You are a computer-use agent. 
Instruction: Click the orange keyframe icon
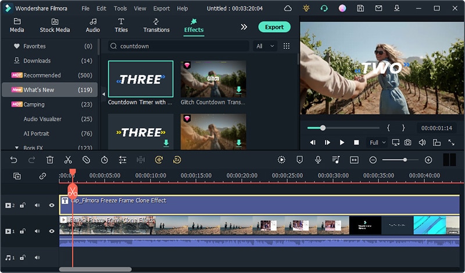177,160
